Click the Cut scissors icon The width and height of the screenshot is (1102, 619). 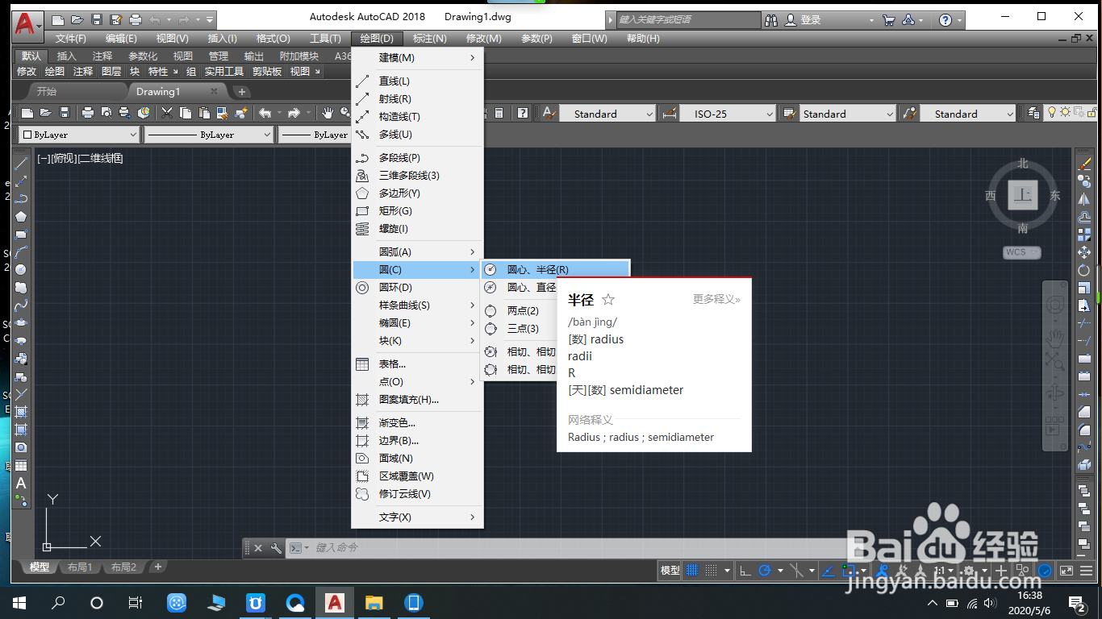pyautogui.click(x=167, y=113)
